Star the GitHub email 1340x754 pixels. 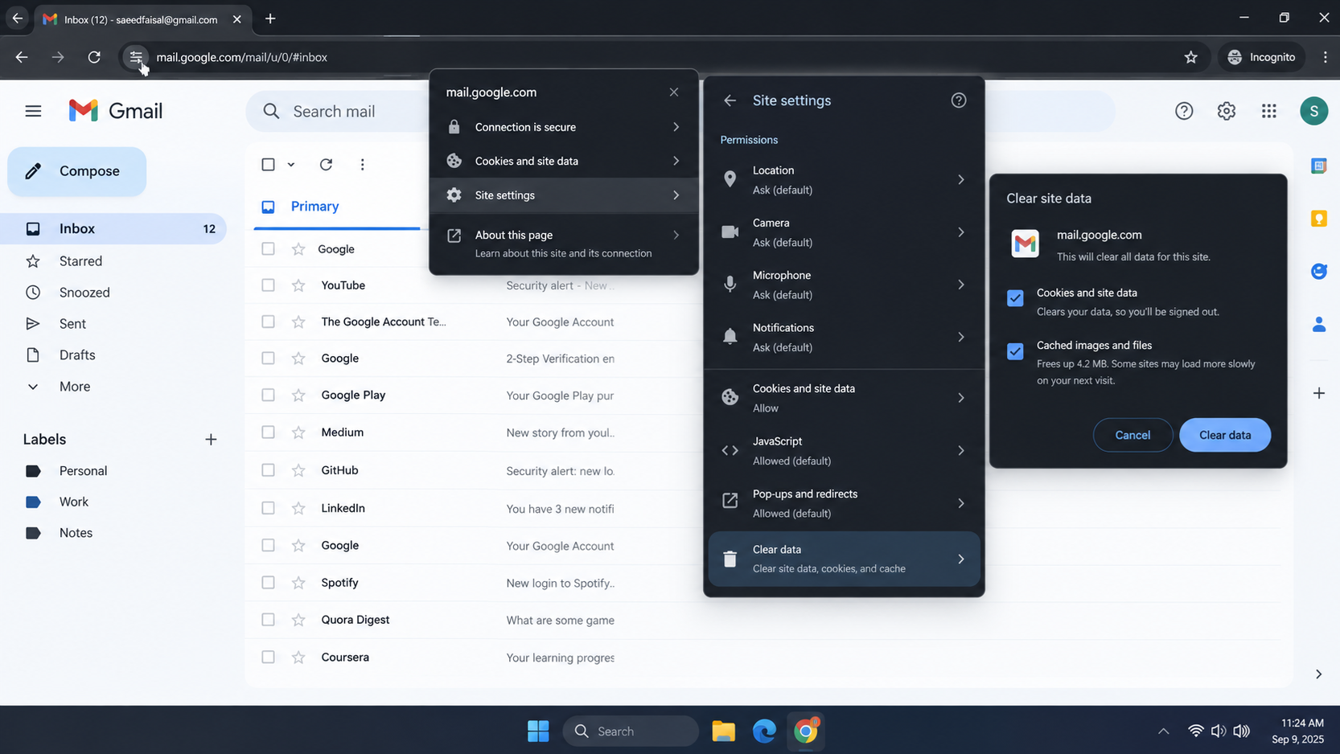298,470
